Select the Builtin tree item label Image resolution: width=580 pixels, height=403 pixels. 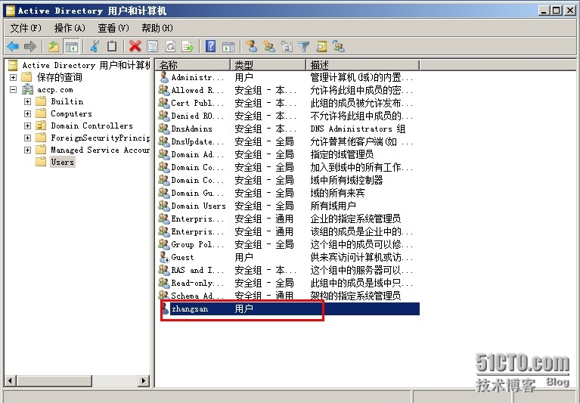(67, 101)
